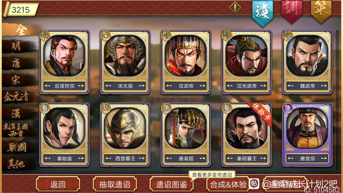
Task: Select the 汉武帝 emperor card portrait
Action: pyautogui.click(x=186, y=56)
